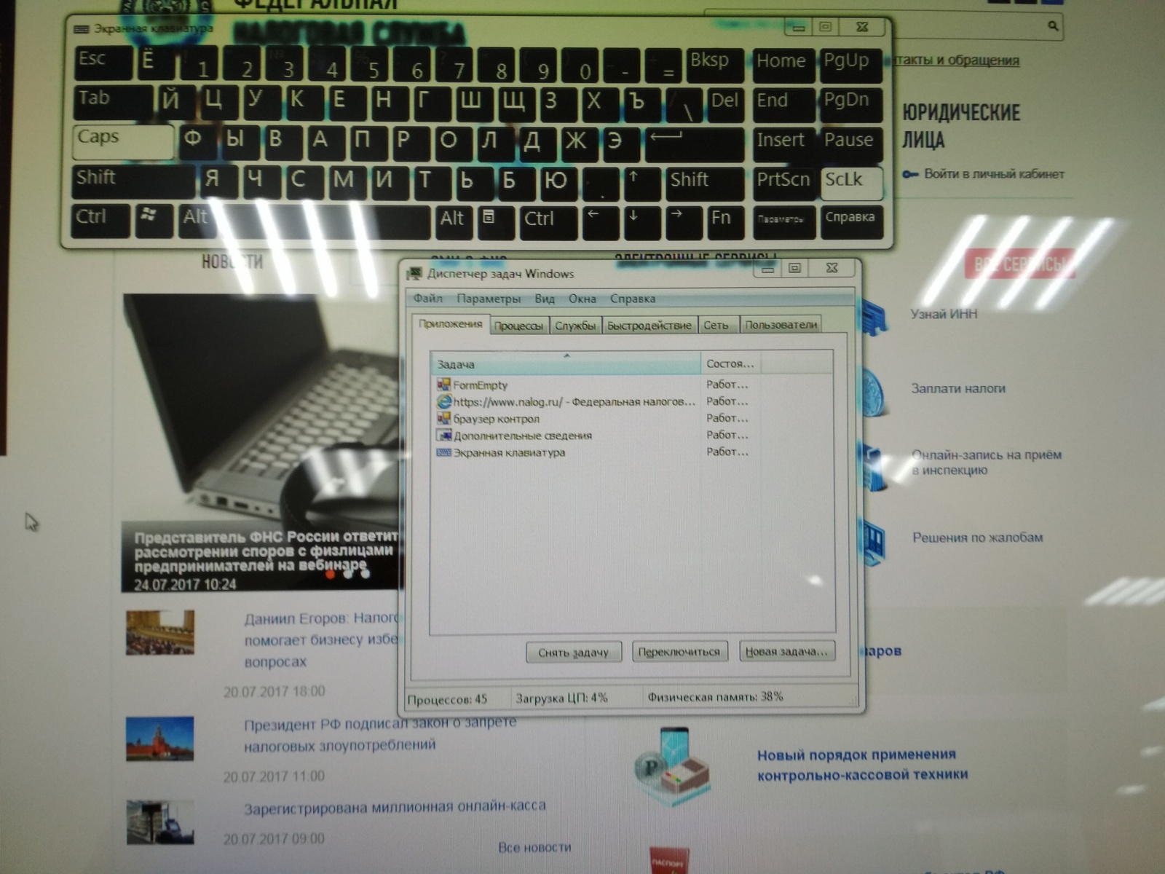Tap the Bksp key on the on-screen keyboard
Screen dimensions: 1165x874
[x=714, y=65]
